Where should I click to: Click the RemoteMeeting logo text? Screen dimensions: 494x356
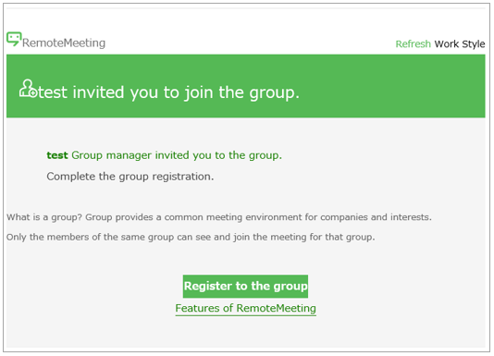[x=64, y=43]
